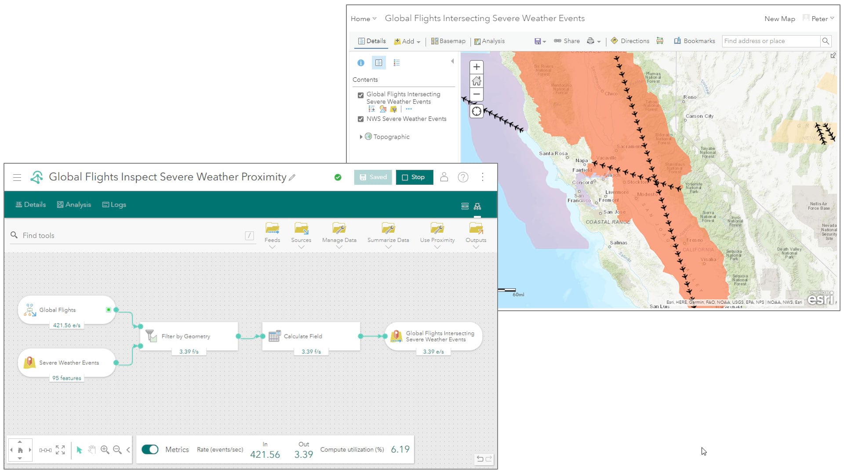Click the find my location icon
Viewport: 844px width, 474px height.
(x=477, y=111)
